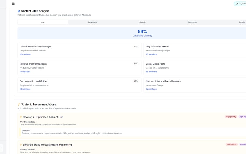Switch to the Claude tab
The image size is (246, 154).
(x=142, y=22)
